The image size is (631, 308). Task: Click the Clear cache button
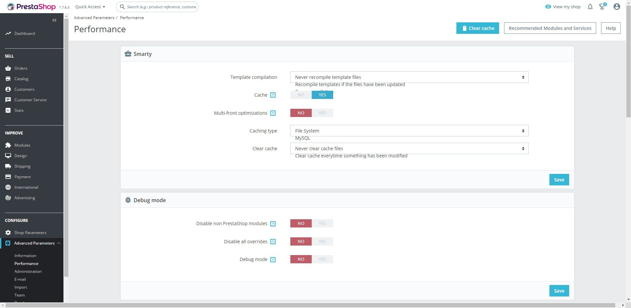click(478, 28)
